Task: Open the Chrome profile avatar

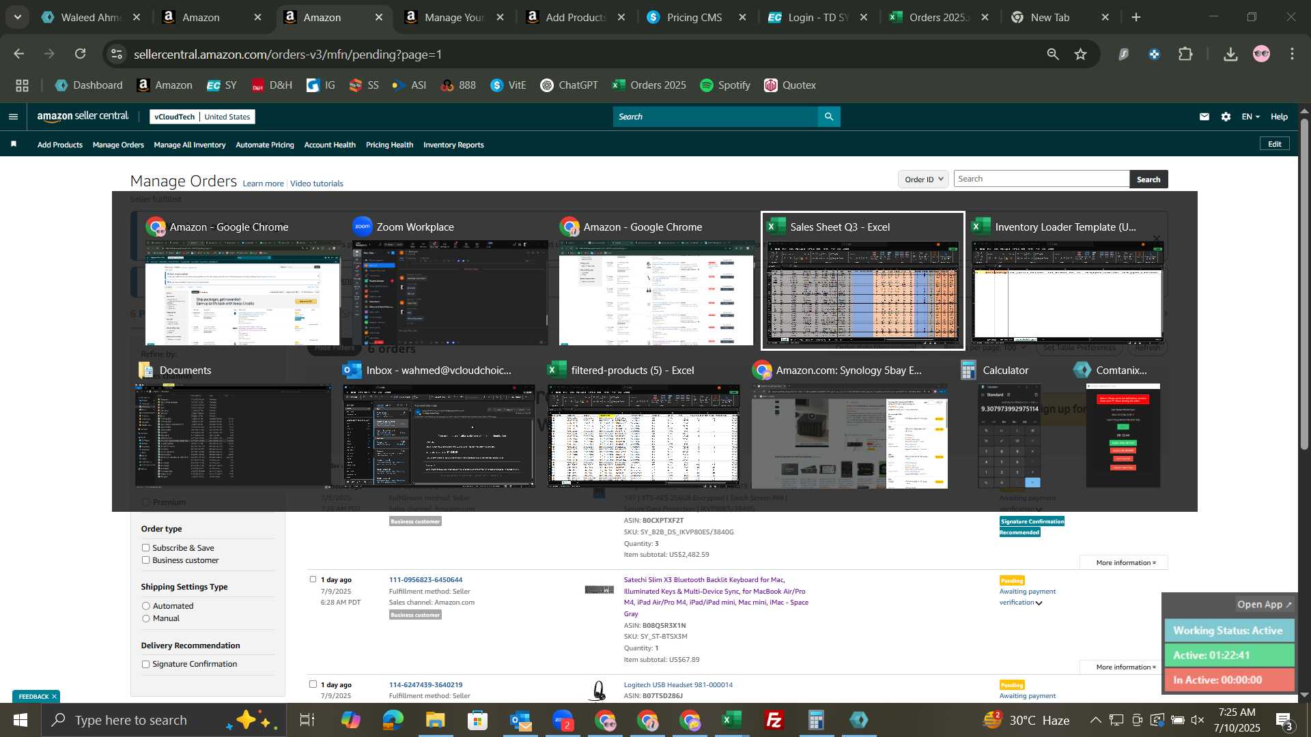Action: click(1262, 54)
